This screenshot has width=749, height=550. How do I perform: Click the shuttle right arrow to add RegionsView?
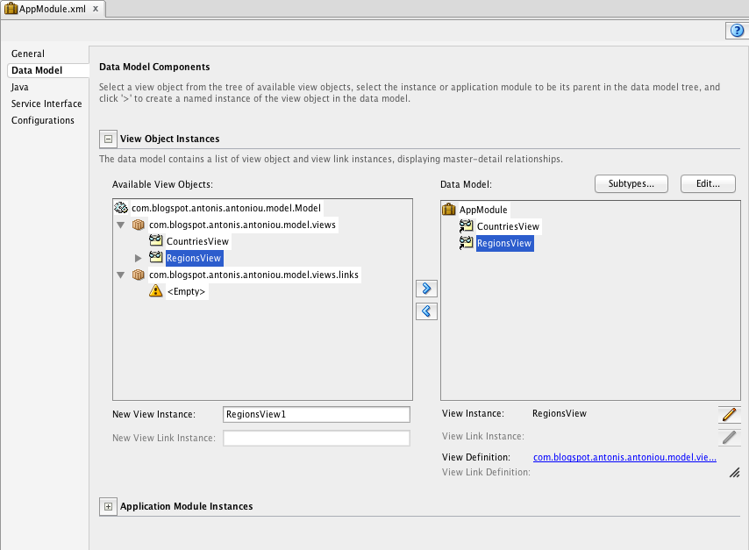pyautogui.click(x=426, y=288)
